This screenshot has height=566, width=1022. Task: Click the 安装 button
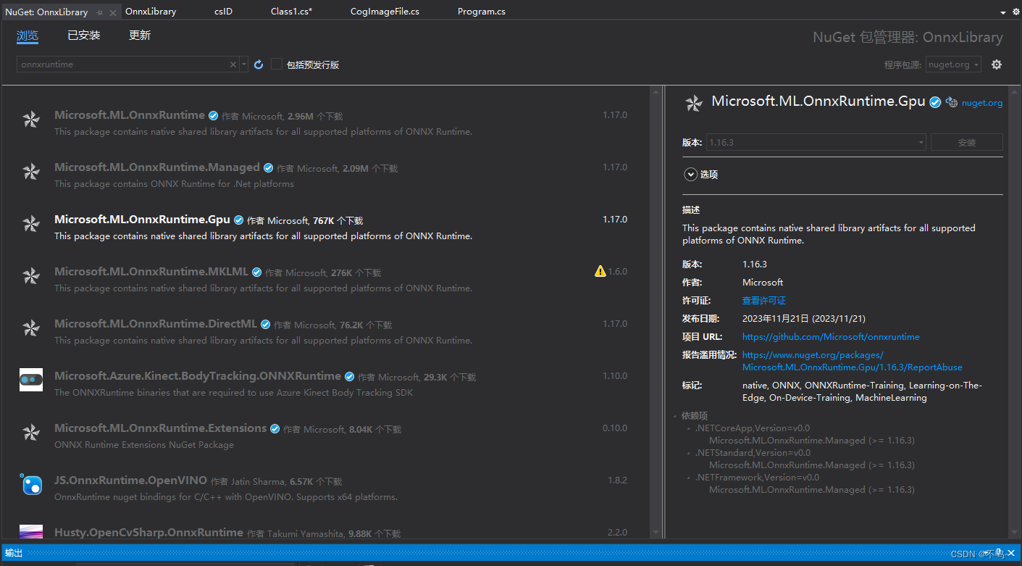pos(966,142)
